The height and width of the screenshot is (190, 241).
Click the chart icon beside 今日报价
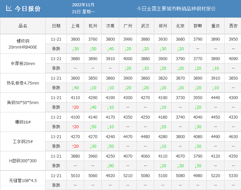[x=9, y=9]
